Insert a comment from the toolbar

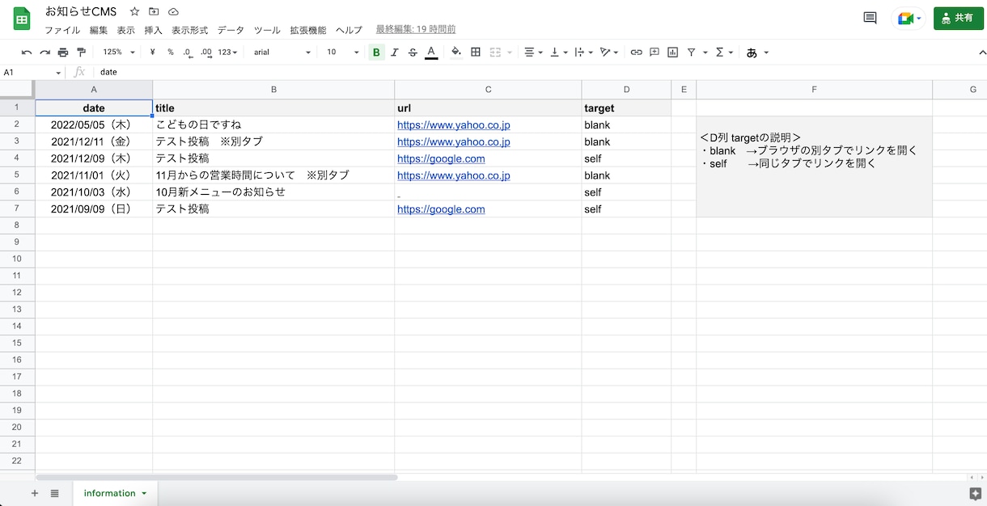pos(654,53)
